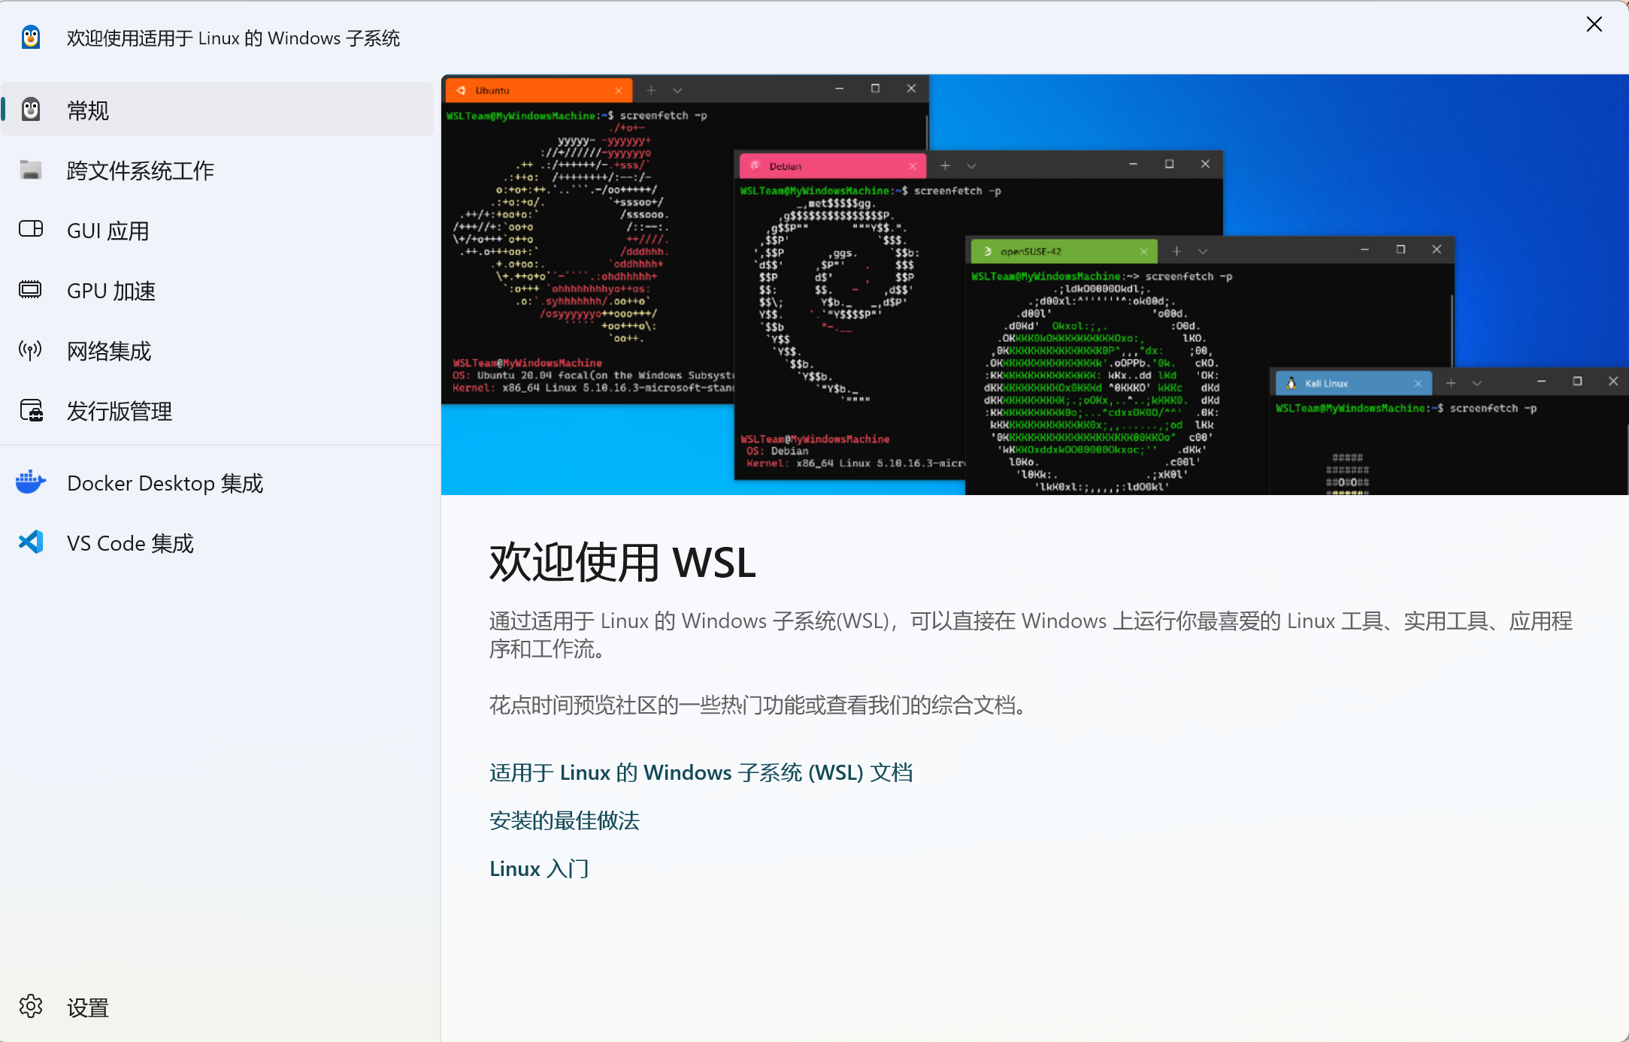This screenshot has width=1629, height=1042.
Task: Click the Docker whale icon
Action: (31, 482)
